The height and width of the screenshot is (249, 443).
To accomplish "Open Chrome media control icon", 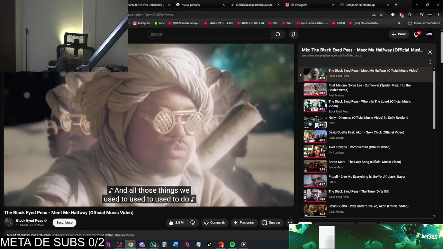I will coord(422,15).
